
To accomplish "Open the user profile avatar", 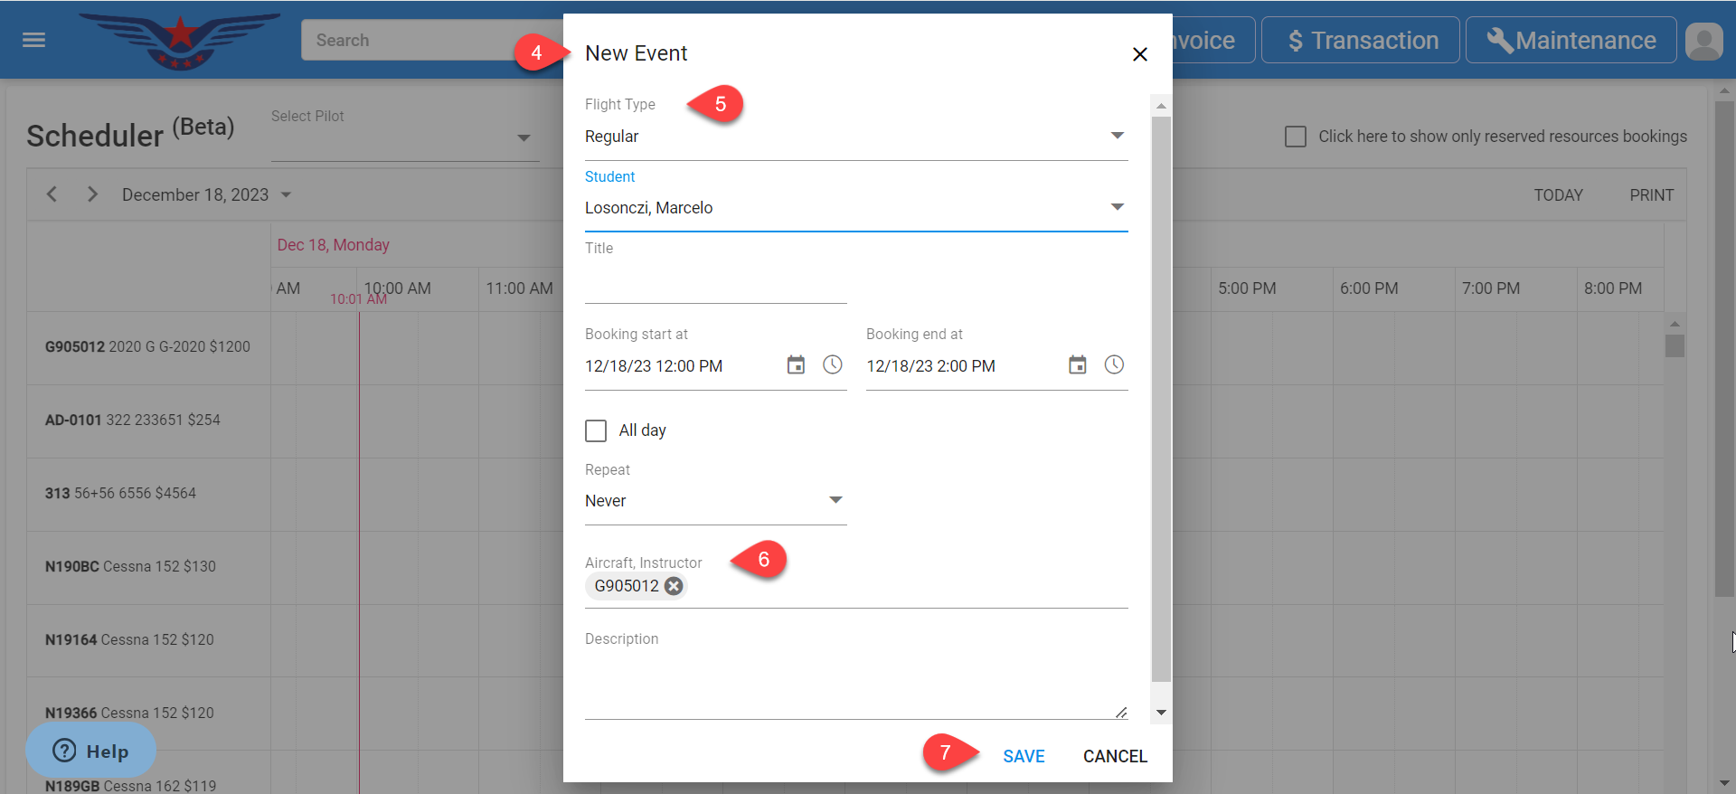I will (x=1703, y=41).
